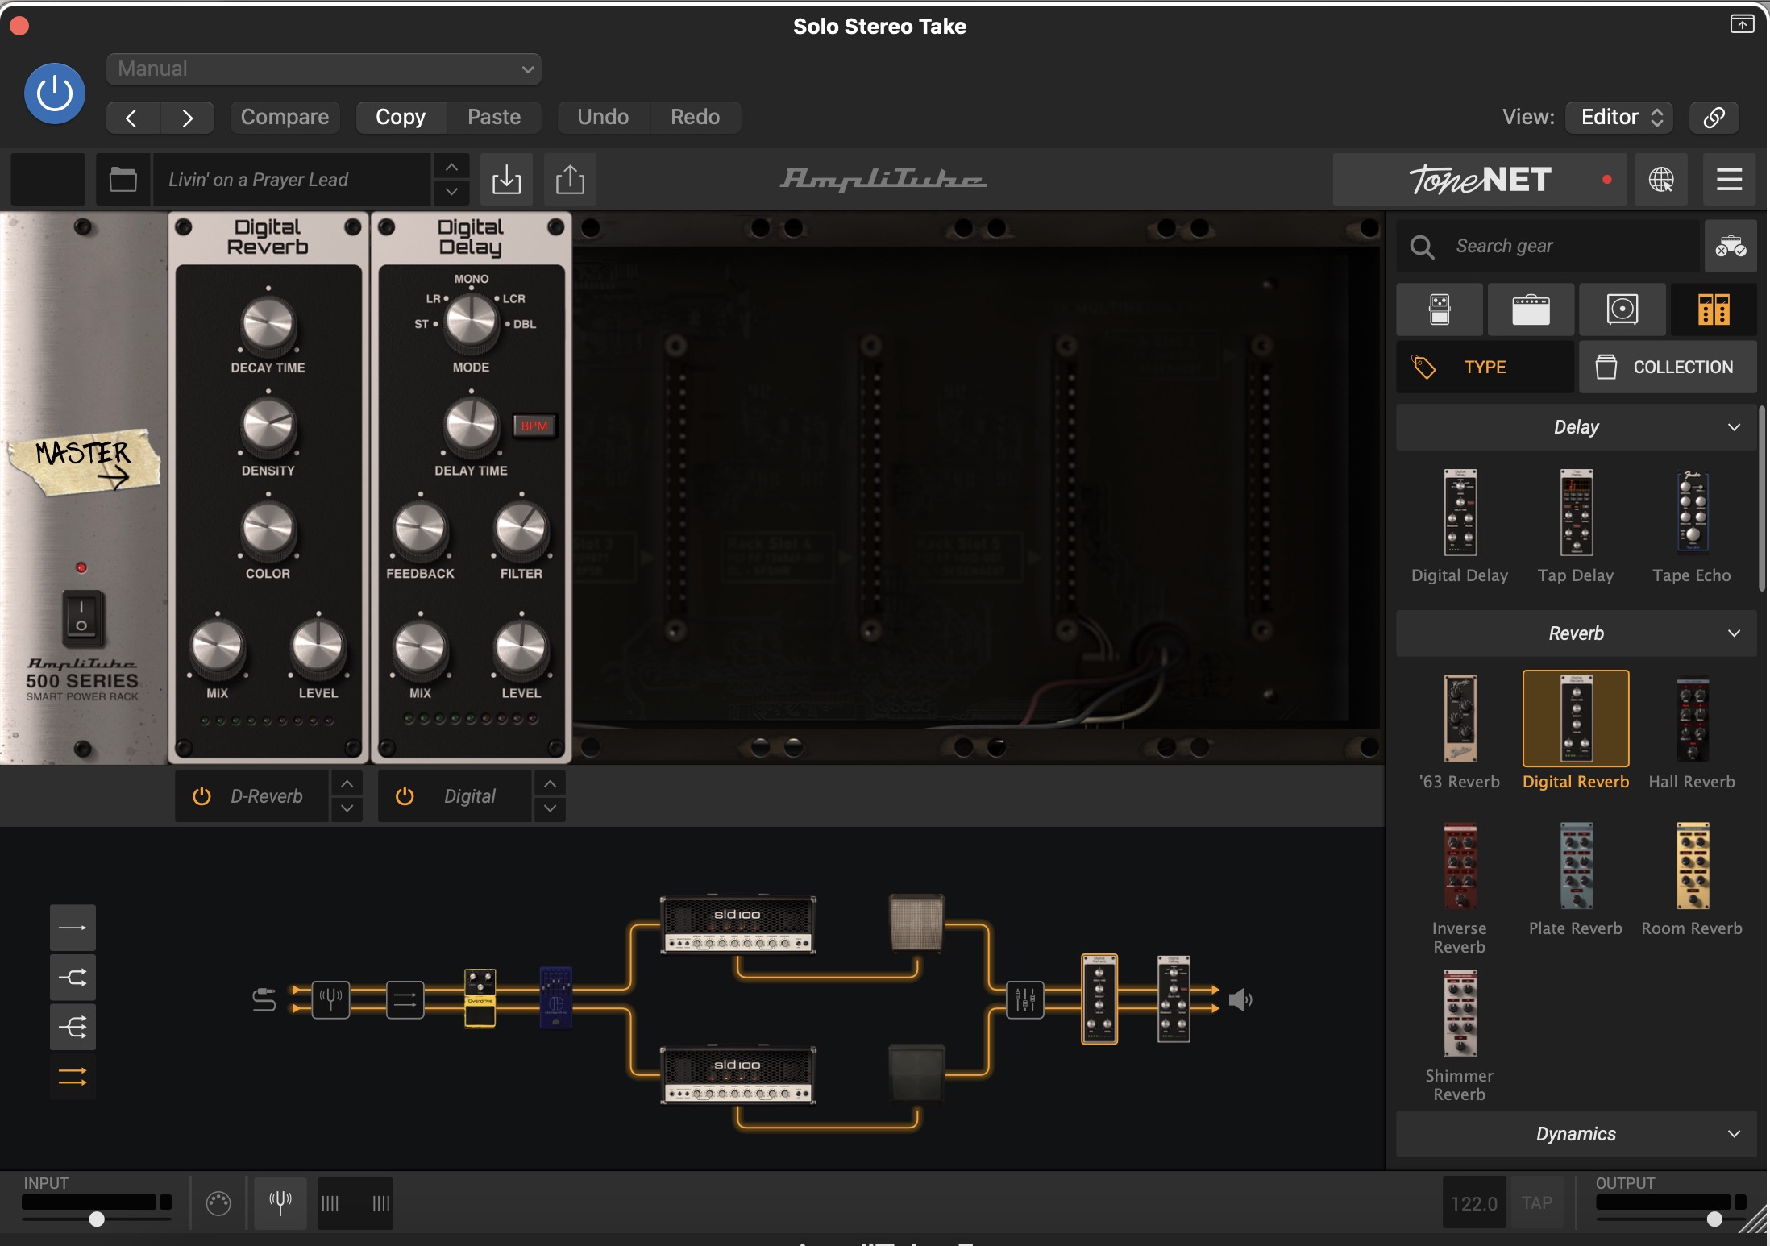Click the Digital Reverb DECAY TIME knob
Image resolution: width=1770 pixels, height=1246 pixels.
click(268, 324)
